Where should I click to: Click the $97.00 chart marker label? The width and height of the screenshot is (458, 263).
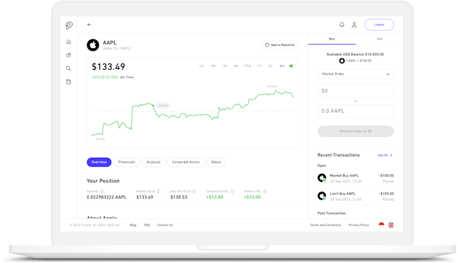[x=163, y=106]
